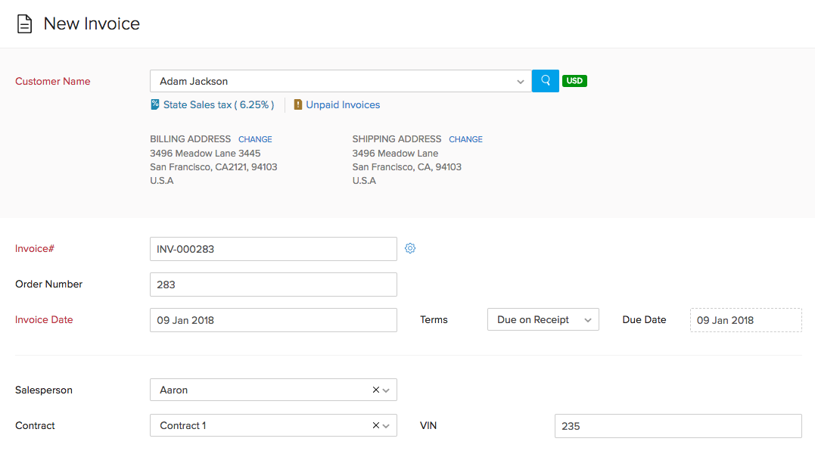Open State Sales tax 6.25% link
The width and height of the screenshot is (815, 454).
coord(218,105)
